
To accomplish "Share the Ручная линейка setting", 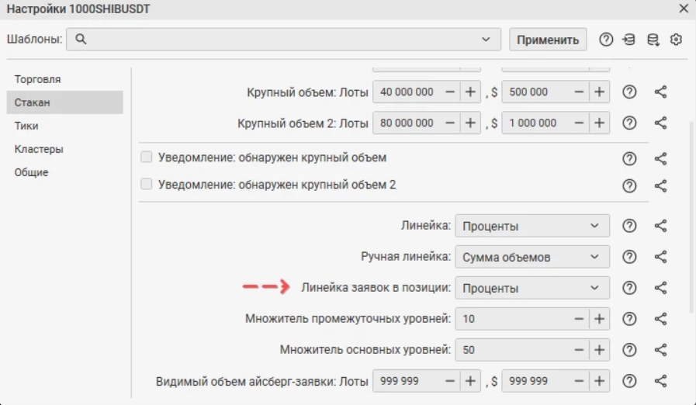I will click(660, 257).
